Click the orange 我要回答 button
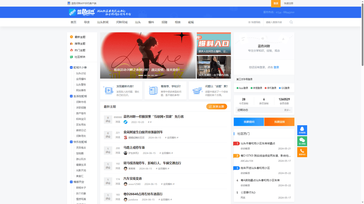 click(x=279, y=122)
